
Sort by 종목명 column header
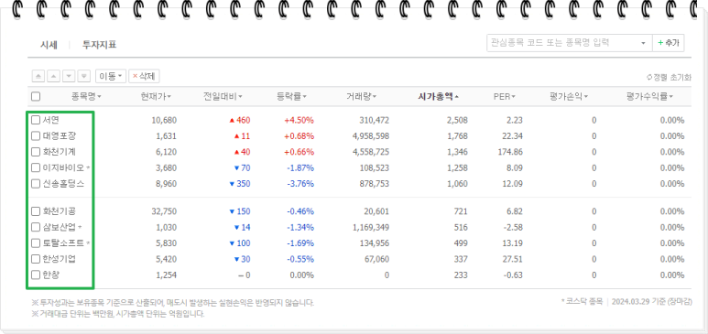[86, 96]
